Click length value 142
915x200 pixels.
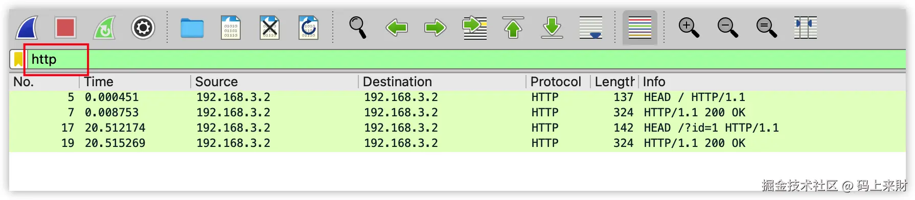pos(624,128)
